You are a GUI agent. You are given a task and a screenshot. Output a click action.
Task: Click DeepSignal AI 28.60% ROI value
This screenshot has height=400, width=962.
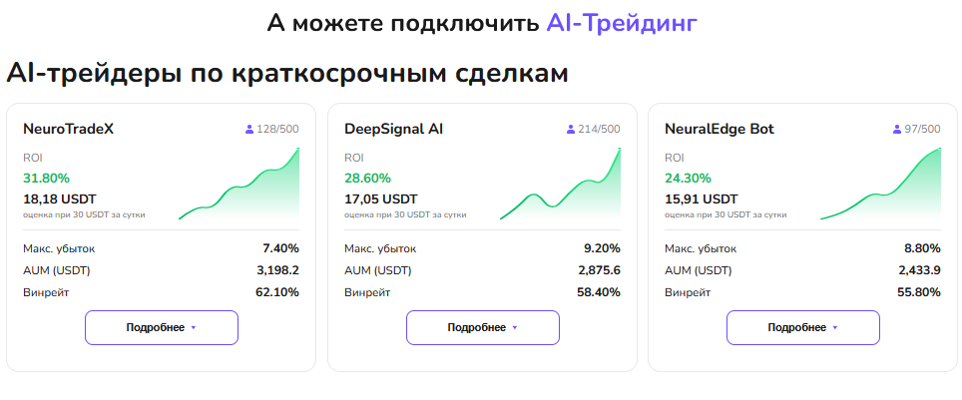(367, 178)
